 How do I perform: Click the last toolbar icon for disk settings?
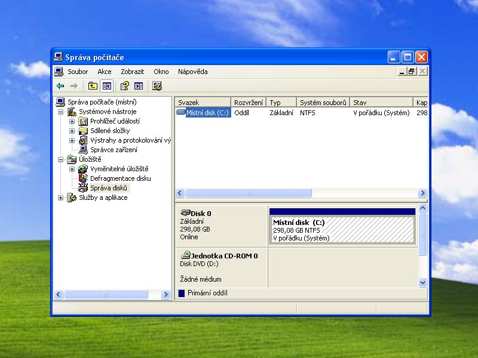[x=157, y=86]
